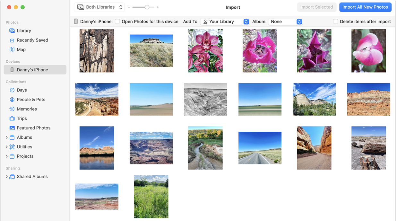Click the Trips suitcase icon
Screen dimensions: 396x221
coord(11,118)
